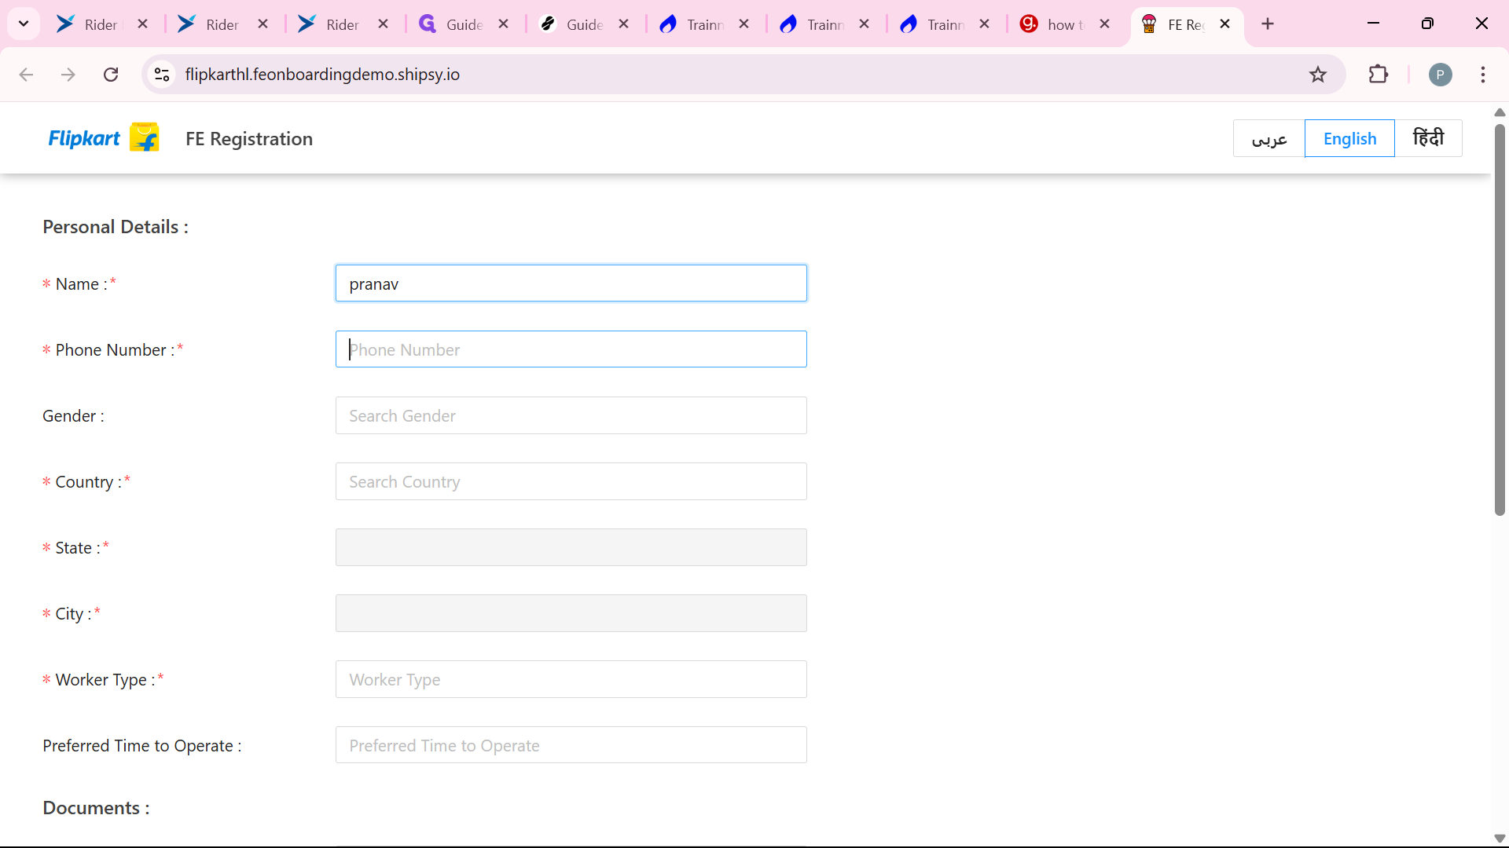Select Hindi language button

(x=1428, y=138)
